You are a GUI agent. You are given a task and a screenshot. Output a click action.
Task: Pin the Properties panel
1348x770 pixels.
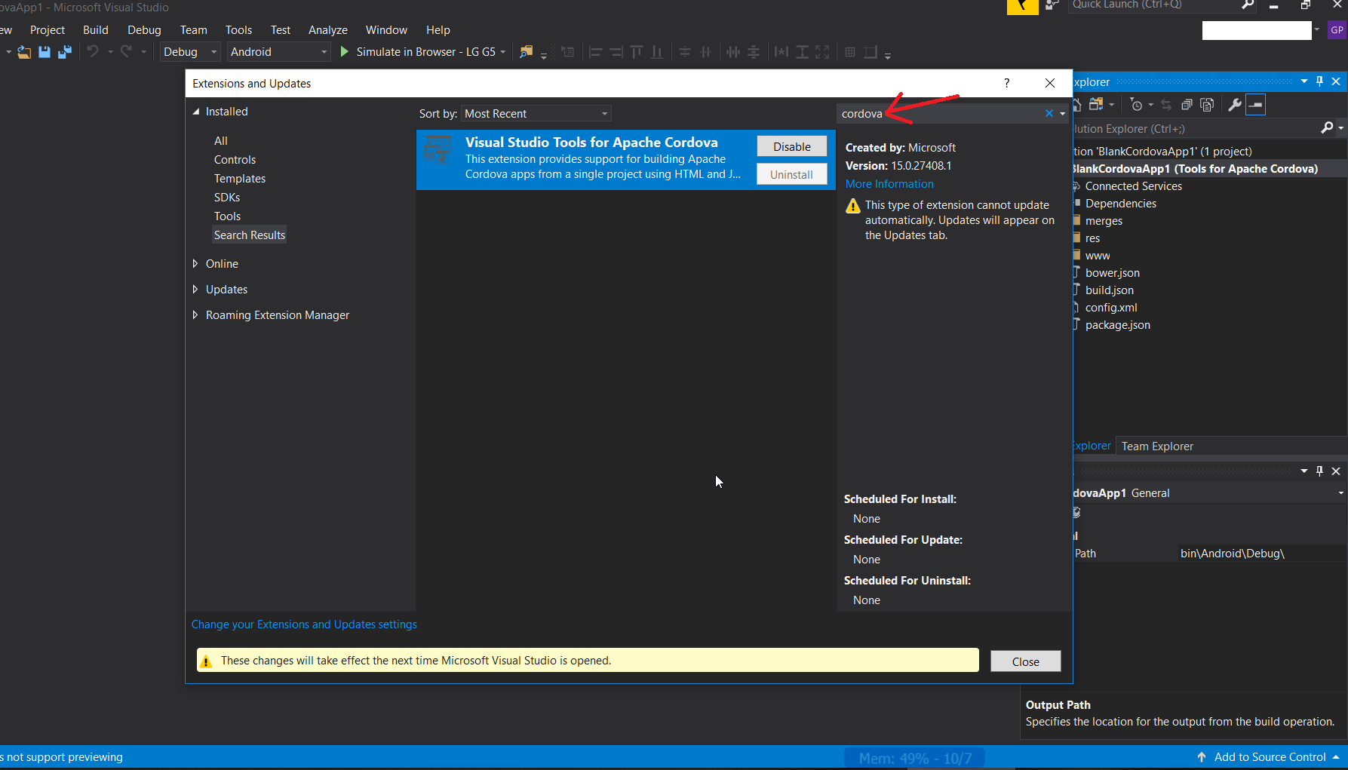(1319, 471)
